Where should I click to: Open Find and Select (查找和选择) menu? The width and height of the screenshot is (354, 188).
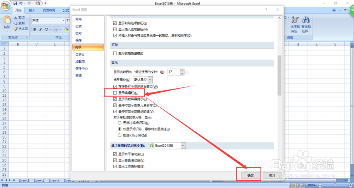tap(306, 24)
